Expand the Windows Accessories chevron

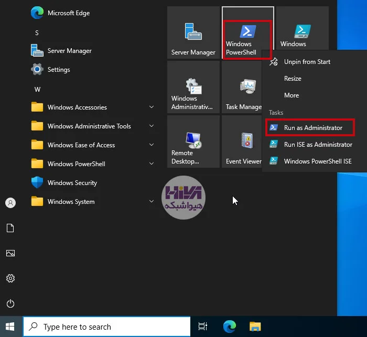point(152,107)
